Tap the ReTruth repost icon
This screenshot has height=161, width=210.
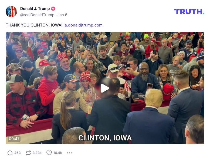click(28, 153)
